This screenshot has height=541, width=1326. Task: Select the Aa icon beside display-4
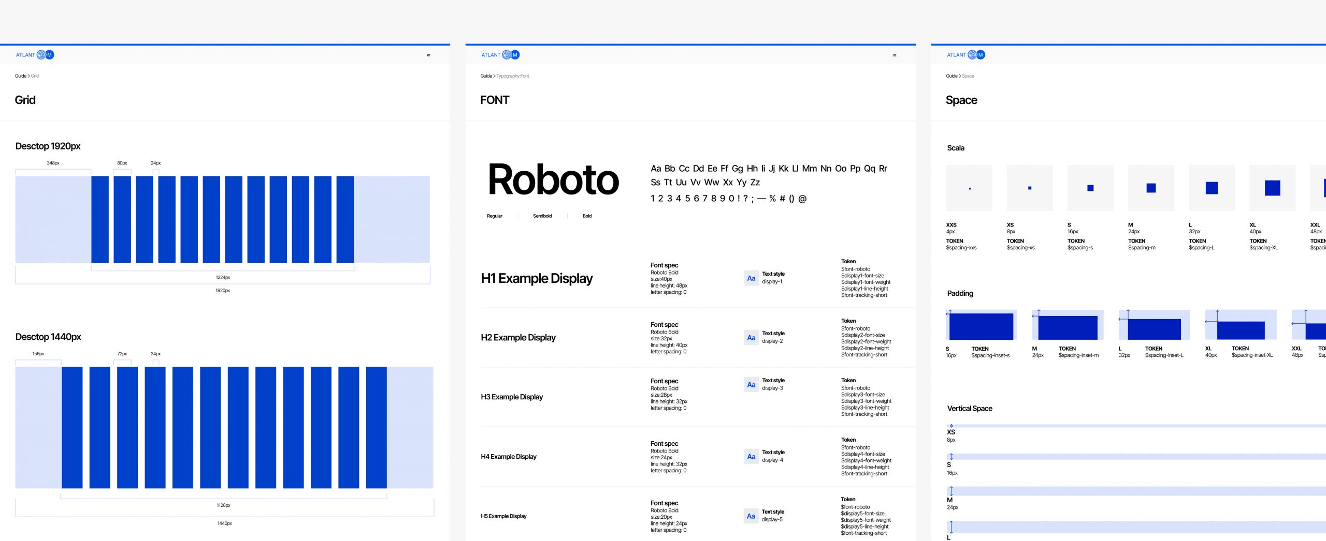pyautogui.click(x=751, y=457)
